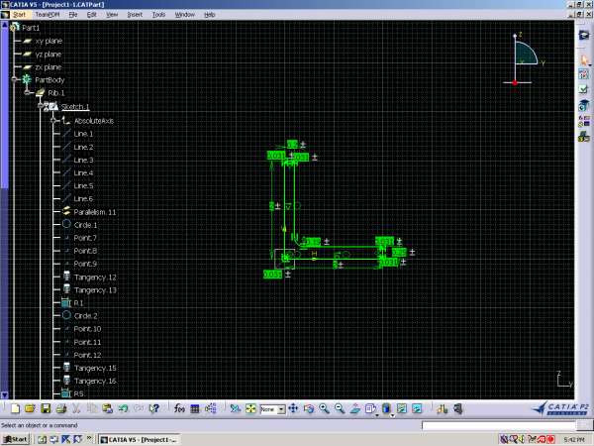Select zx plane in the tree
The width and height of the screenshot is (594, 446).
[x=49, y=67]
